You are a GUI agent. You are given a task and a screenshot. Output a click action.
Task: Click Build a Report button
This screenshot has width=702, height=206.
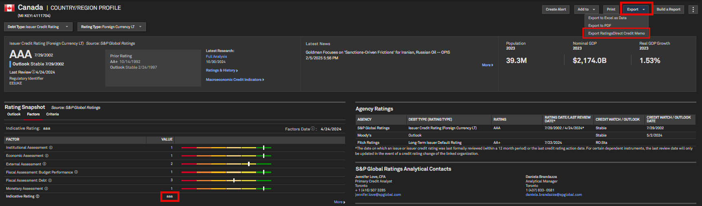(669, 9)
